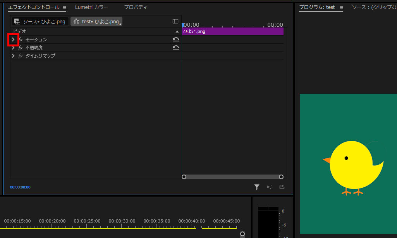Toggle the fx icon for モーション
Image resolution: width=397 pixels, height=238 pixels.
[x=21, y=39]
